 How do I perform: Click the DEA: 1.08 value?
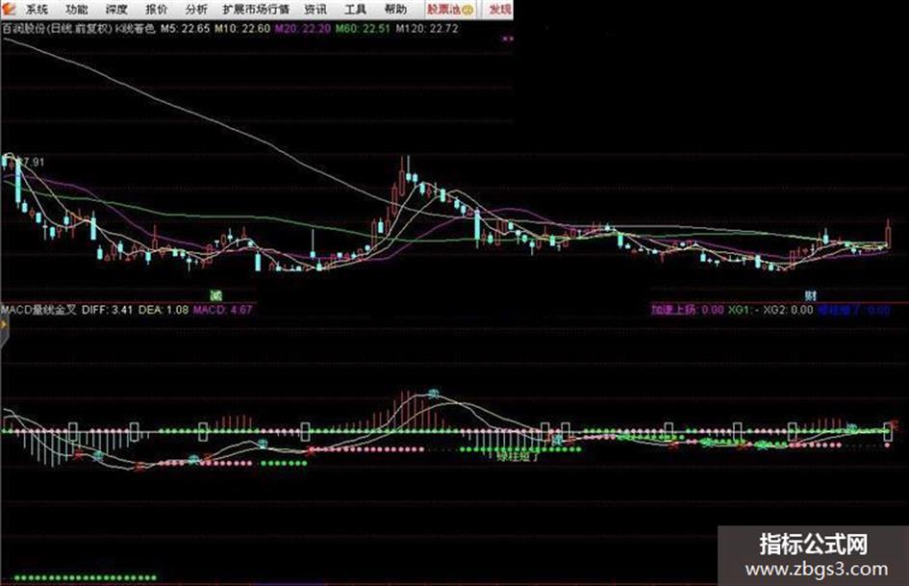(164, 310)
